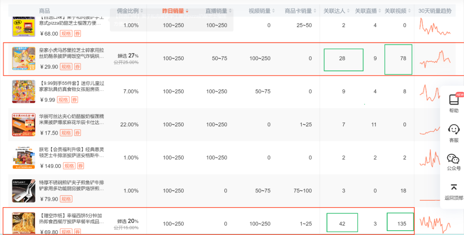
Task: Sort by 昨日销量 column header
Action: click(173, 11)
